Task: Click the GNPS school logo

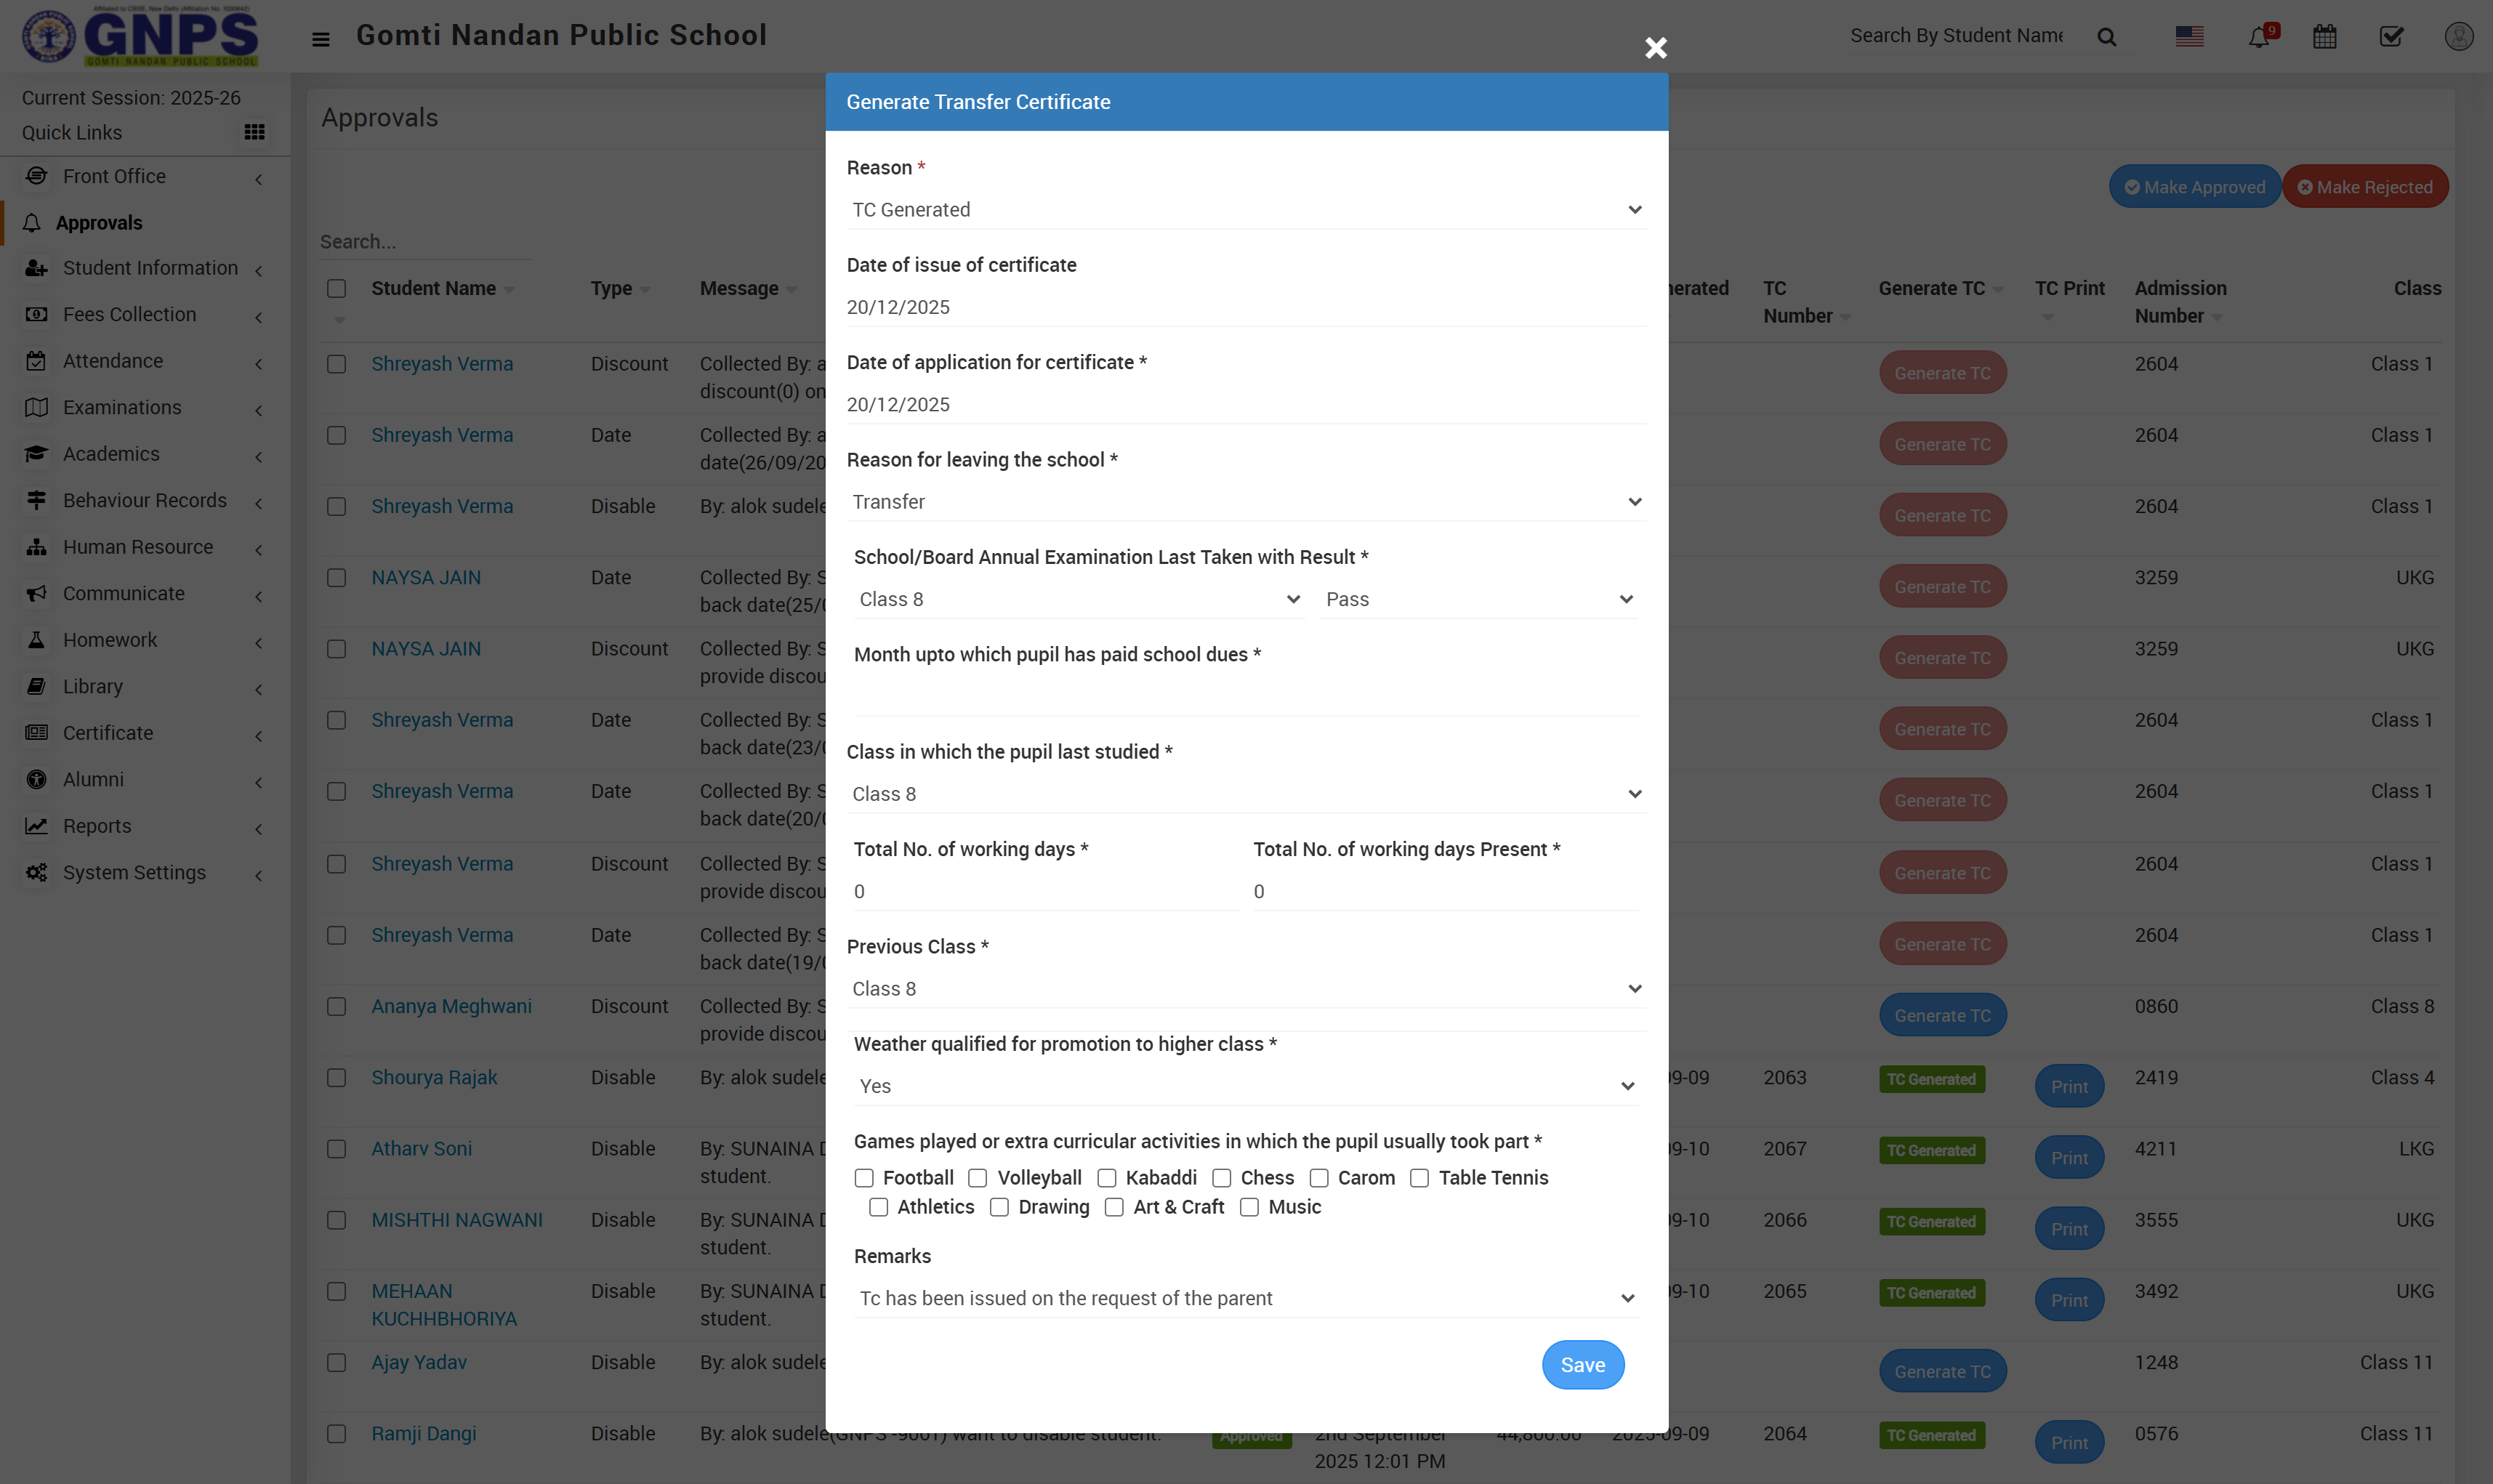Action: click(x=141, y=36)
